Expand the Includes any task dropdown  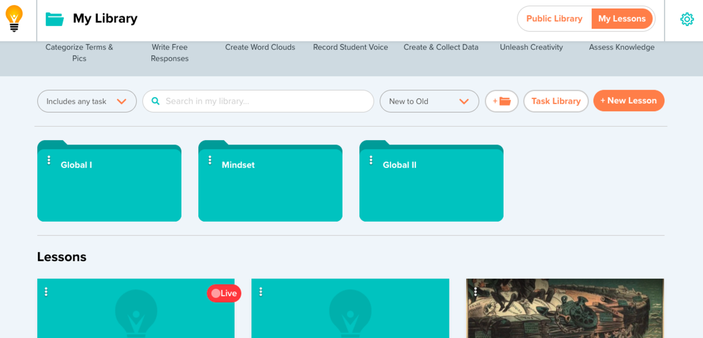coord(87,101)
